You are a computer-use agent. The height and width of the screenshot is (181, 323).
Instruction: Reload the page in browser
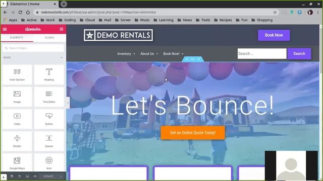[x=20, y=12]
